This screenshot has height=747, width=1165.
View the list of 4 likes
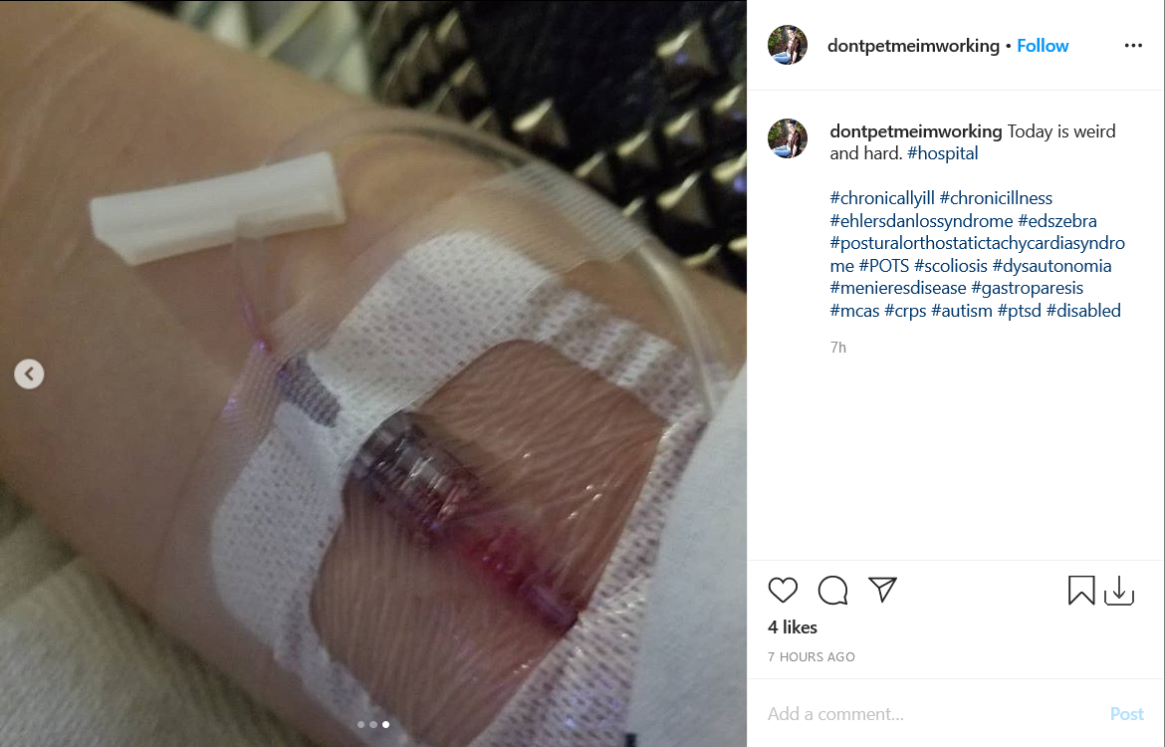click(x=792, y=627)
